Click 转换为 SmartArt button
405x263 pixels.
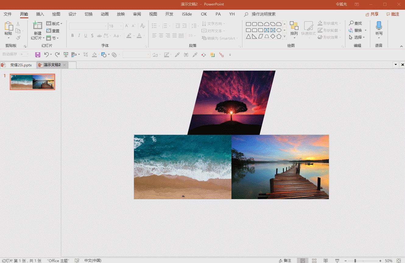coord(220,38)
